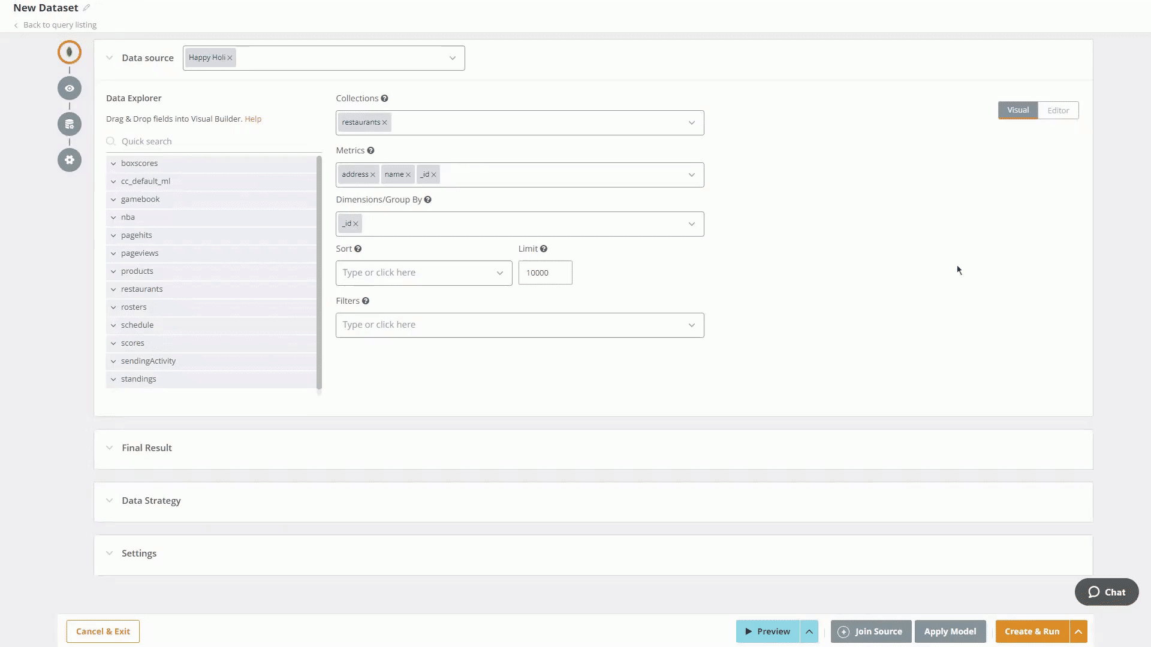Click Back to query listing link
The image size is (1151, 647).
59,25
